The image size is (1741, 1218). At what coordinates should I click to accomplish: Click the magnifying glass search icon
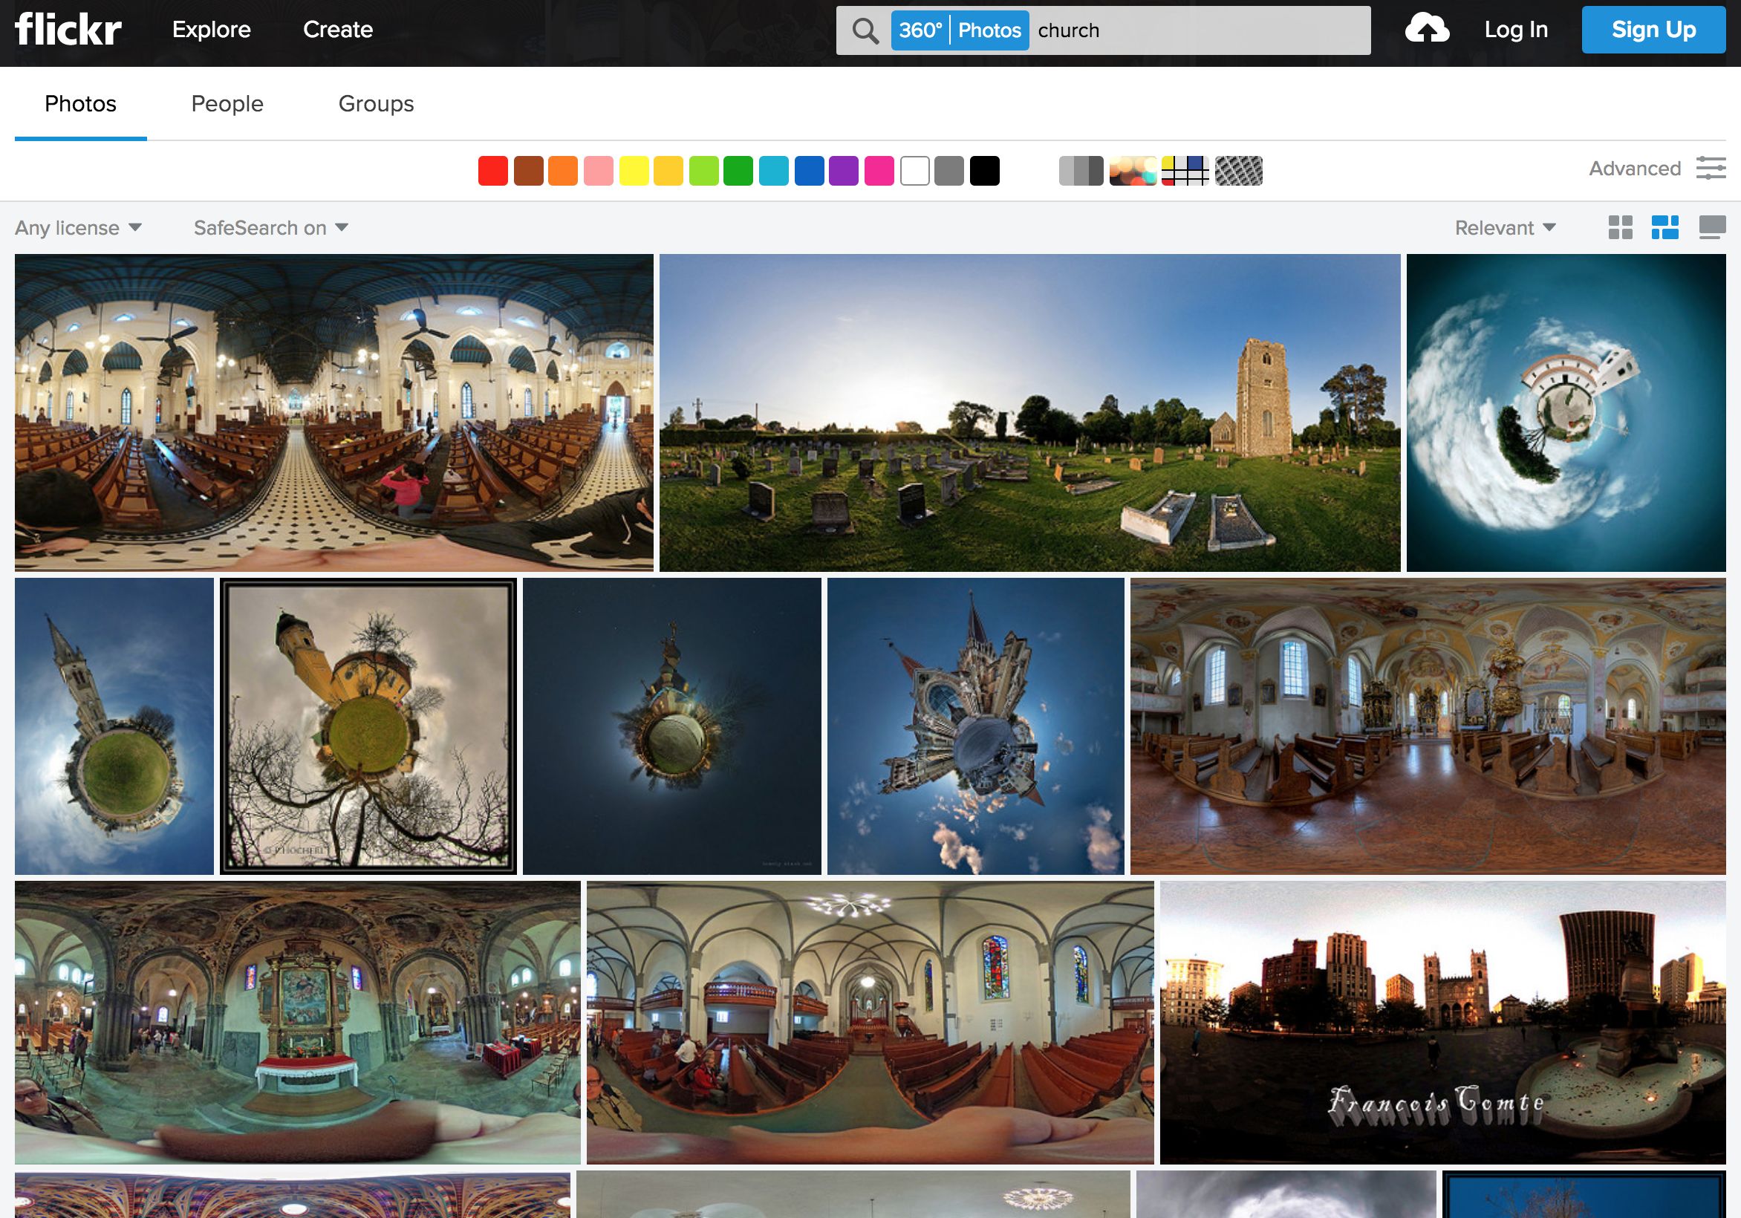click(865, 30)
